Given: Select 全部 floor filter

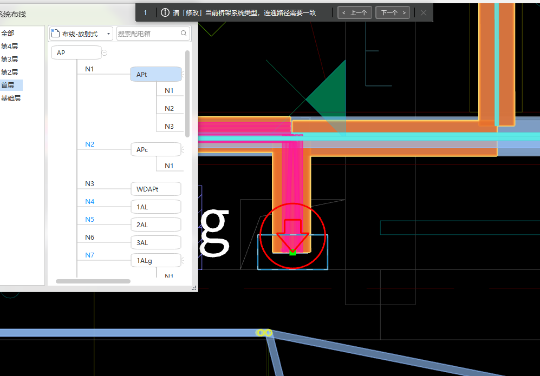Looking at the screenshot, I should [8, 34].
